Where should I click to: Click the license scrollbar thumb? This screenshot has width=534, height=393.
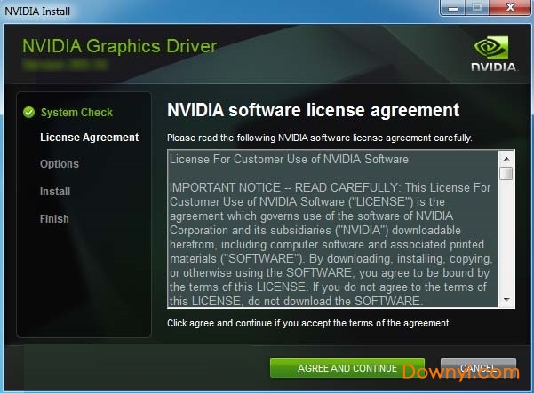click(x=506, y=173)
